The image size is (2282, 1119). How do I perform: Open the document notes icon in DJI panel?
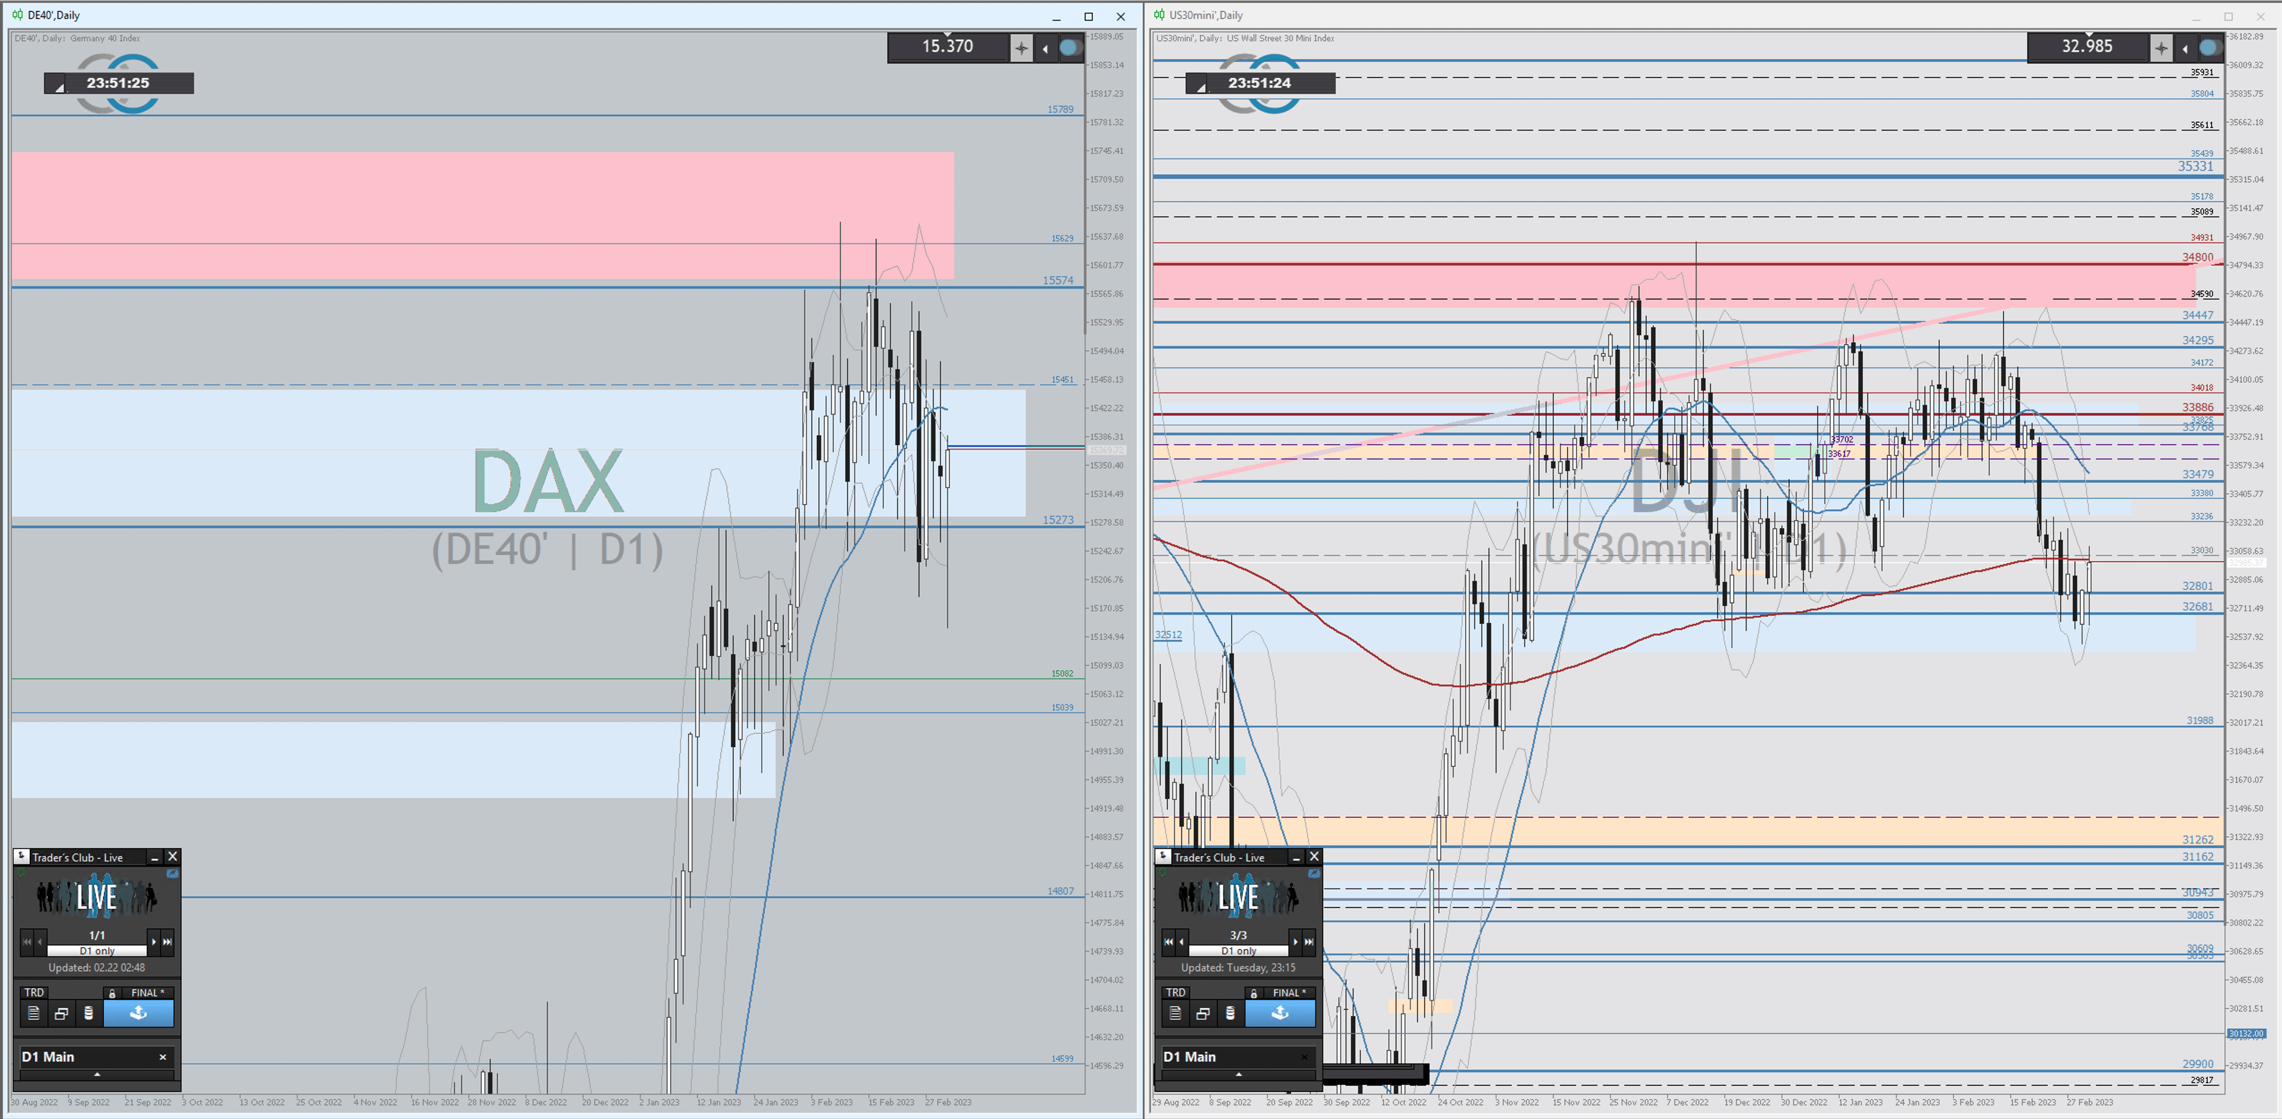pos(1175,1014)
